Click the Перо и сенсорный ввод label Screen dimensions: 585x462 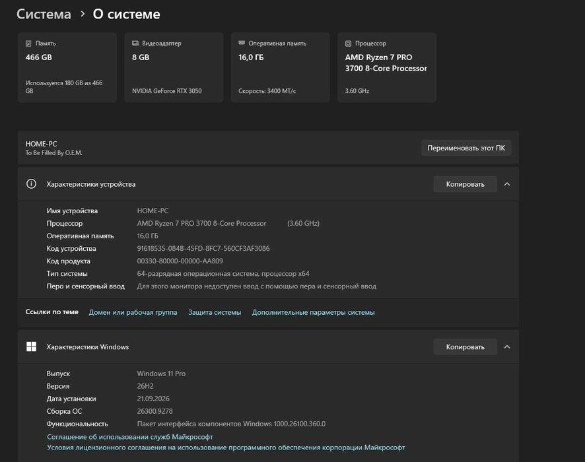pos(85,286)
